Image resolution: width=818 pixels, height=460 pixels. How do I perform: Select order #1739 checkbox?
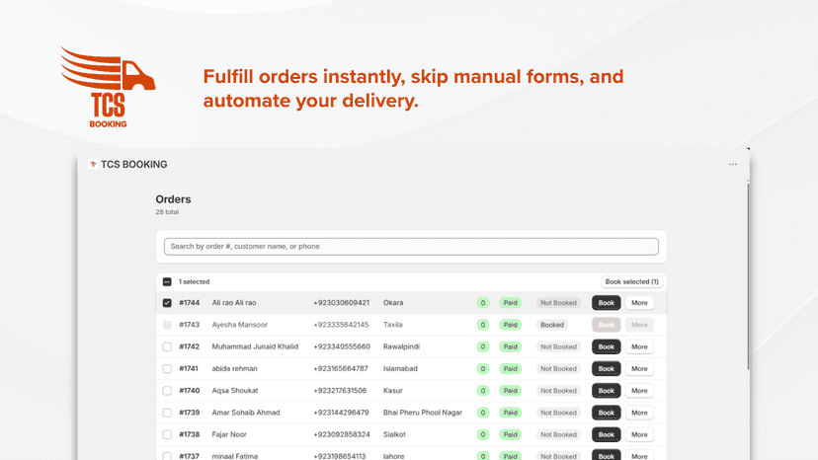167,413
